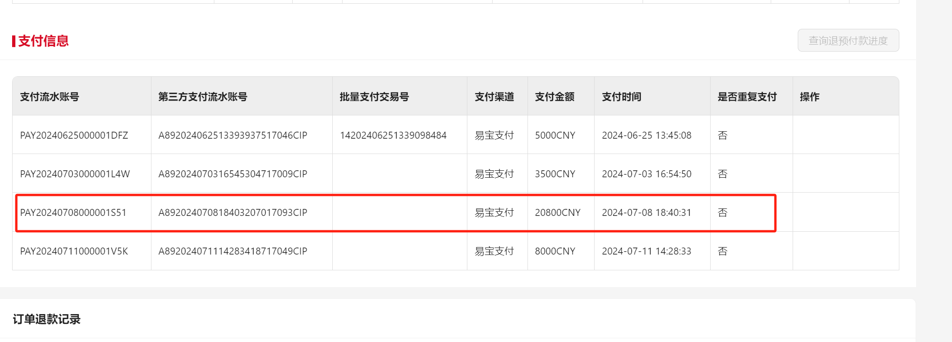Click the 订单退款记录 section heading
This screenshot has height=342, width=952.
pyautogui.click(x=47, y=319)
